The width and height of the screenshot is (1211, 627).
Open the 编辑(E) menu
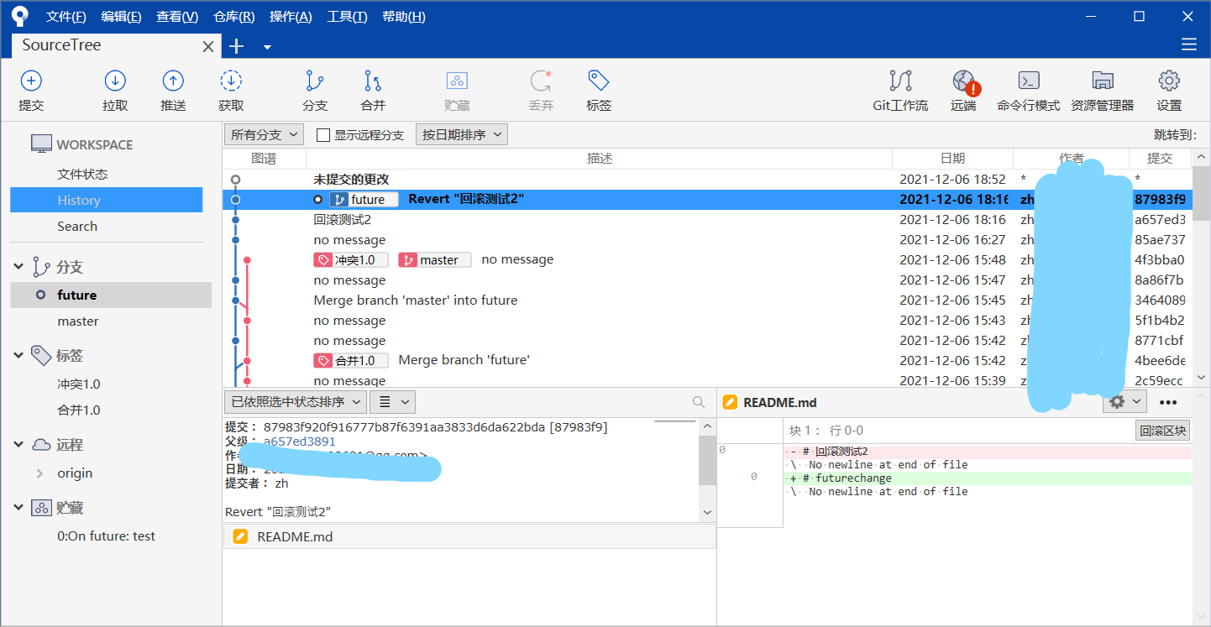(121, 17)
